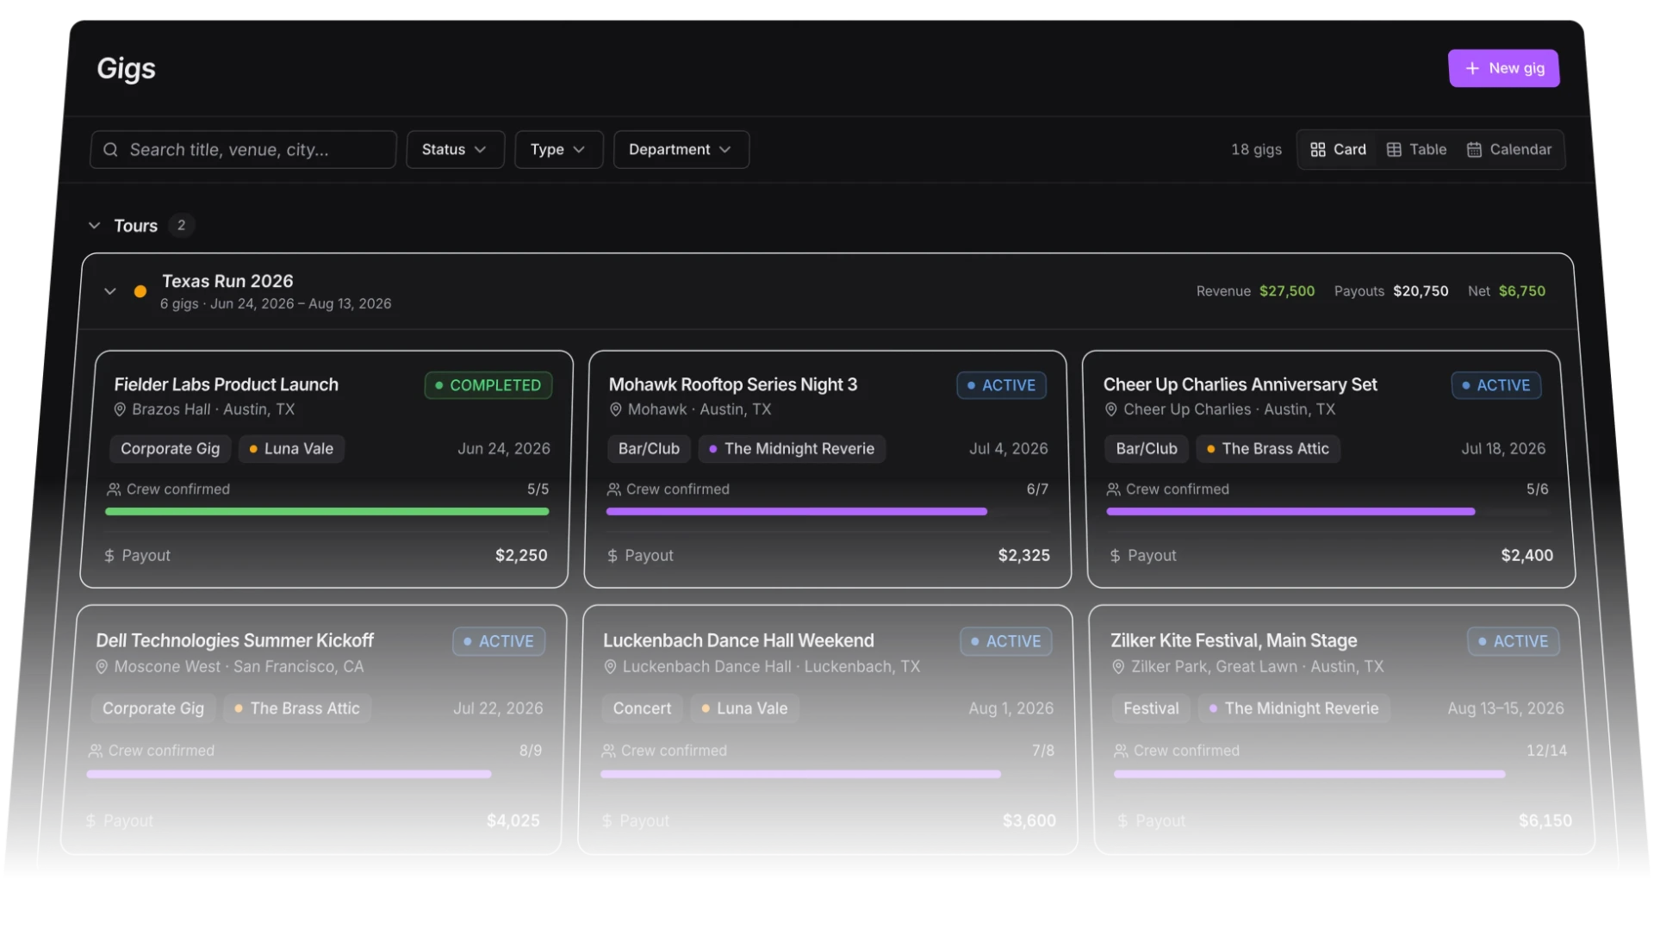Click dollar payout icon on Mohawk Rooftop card
Screen dimensions: 1654x929
pos(612,556)
